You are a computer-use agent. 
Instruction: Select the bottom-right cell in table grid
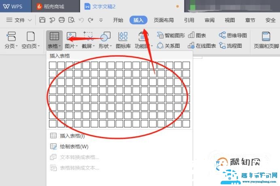pos(186,124)
